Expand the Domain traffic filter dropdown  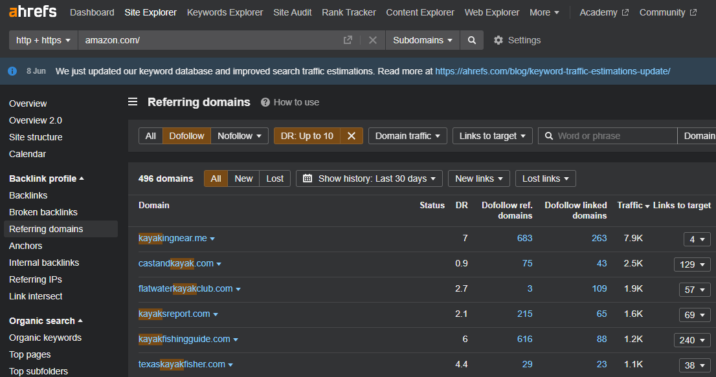tap(407, 136)
